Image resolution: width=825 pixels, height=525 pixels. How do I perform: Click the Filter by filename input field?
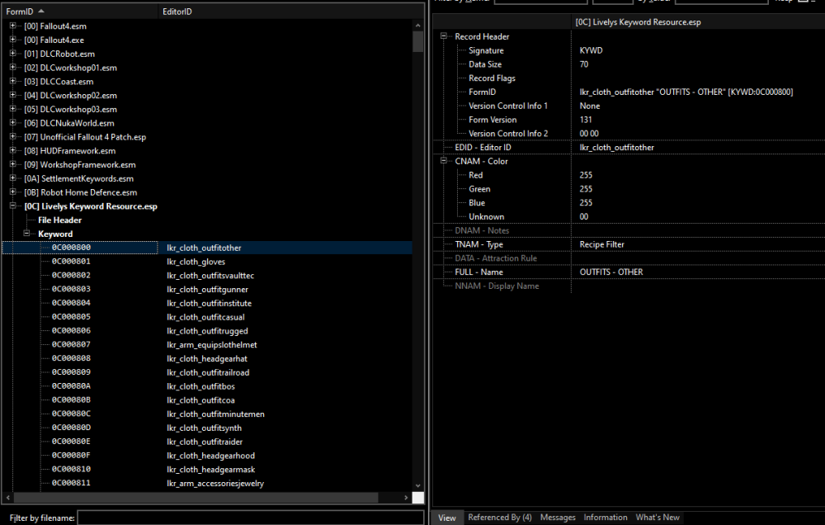point(251,518)
